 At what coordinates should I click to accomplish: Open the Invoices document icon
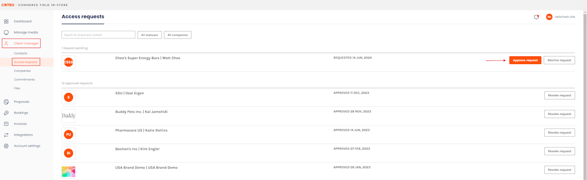tap(6, 124)
